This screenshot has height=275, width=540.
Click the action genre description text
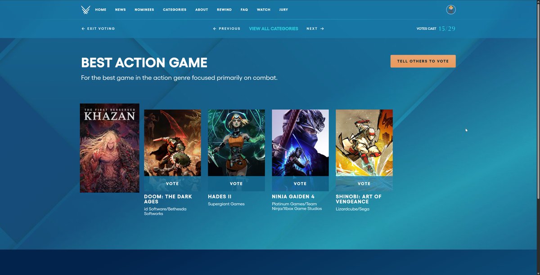tap(179, 78)
